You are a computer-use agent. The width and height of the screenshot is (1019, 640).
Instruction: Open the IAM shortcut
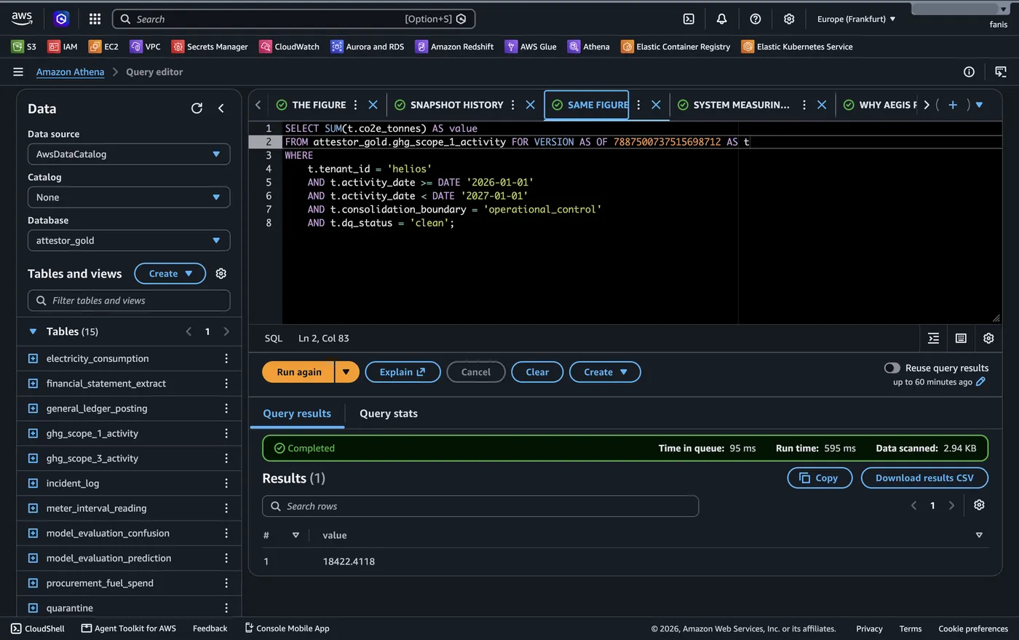pos(63,47)
